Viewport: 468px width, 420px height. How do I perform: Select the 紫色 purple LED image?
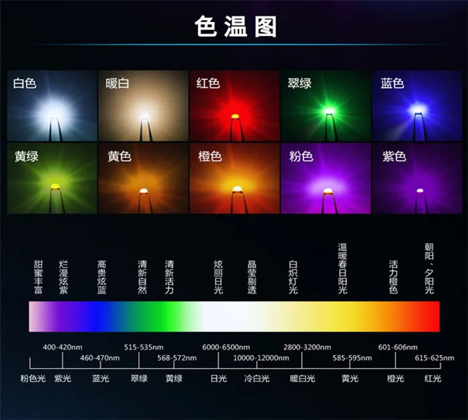click(x=417, y=178)
